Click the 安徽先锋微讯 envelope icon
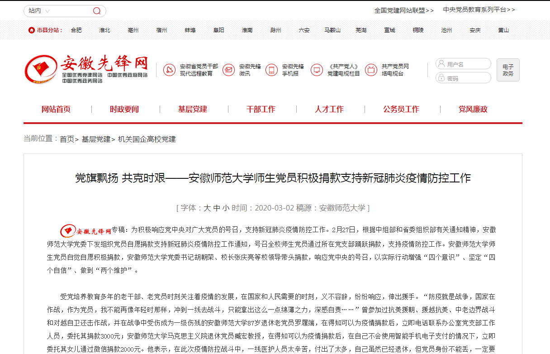Screen dimensions: 550x354 (228, 70)
